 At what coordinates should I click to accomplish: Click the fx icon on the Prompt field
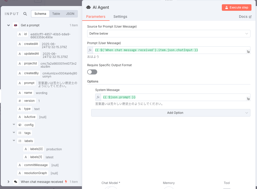(x=90, y=50)
